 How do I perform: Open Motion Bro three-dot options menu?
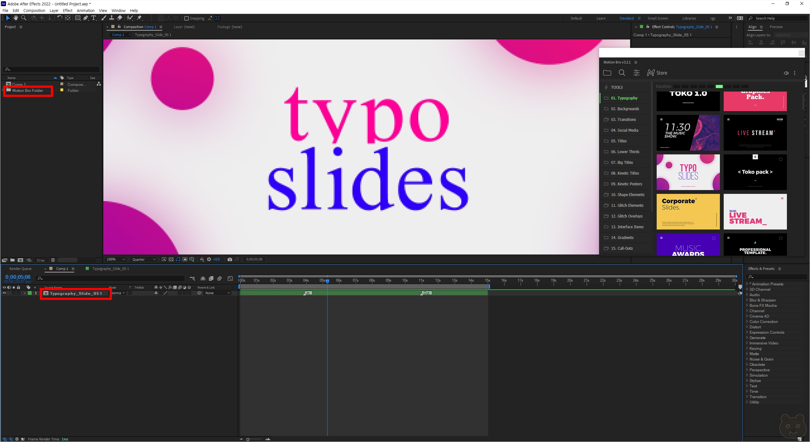(795, 73)
